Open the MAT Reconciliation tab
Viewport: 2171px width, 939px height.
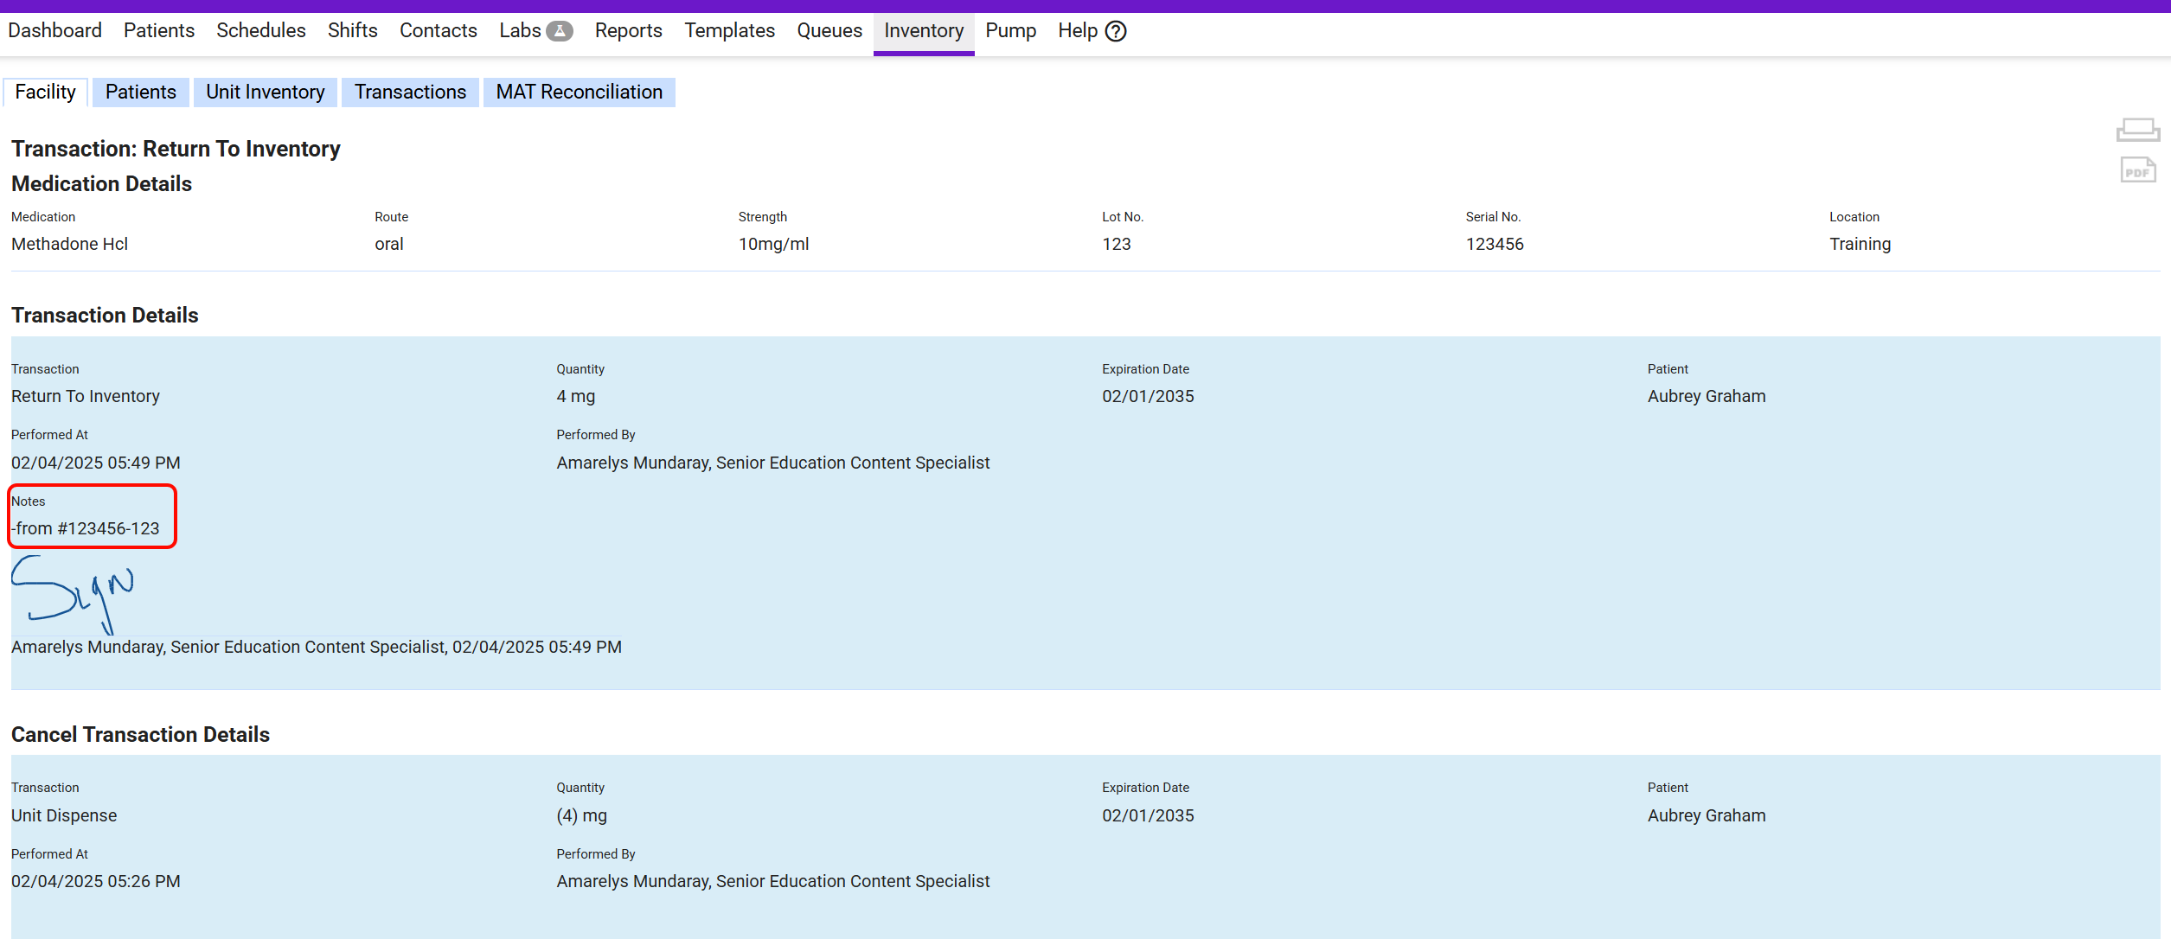click(579, 93)
